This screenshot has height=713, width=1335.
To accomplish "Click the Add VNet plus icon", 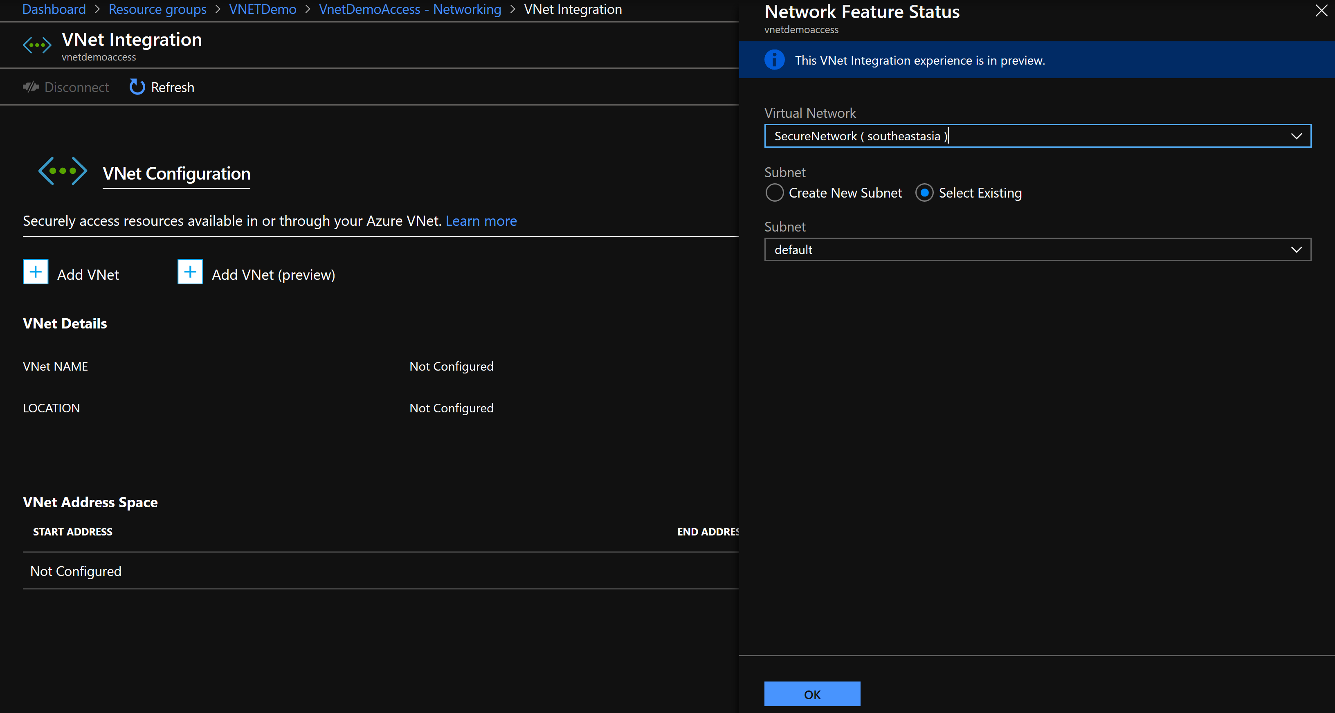I will pyautogui.click(x=36, y=272).
